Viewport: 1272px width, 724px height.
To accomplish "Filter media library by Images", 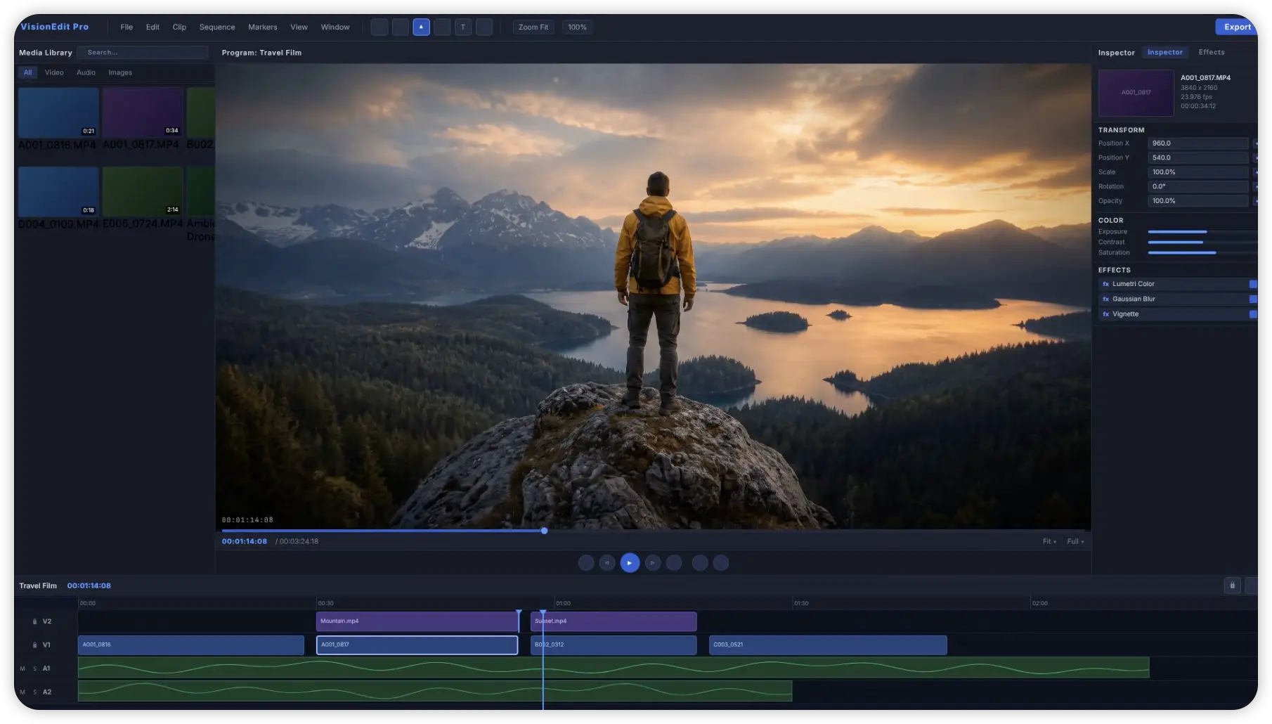I will tap(120, 72).
